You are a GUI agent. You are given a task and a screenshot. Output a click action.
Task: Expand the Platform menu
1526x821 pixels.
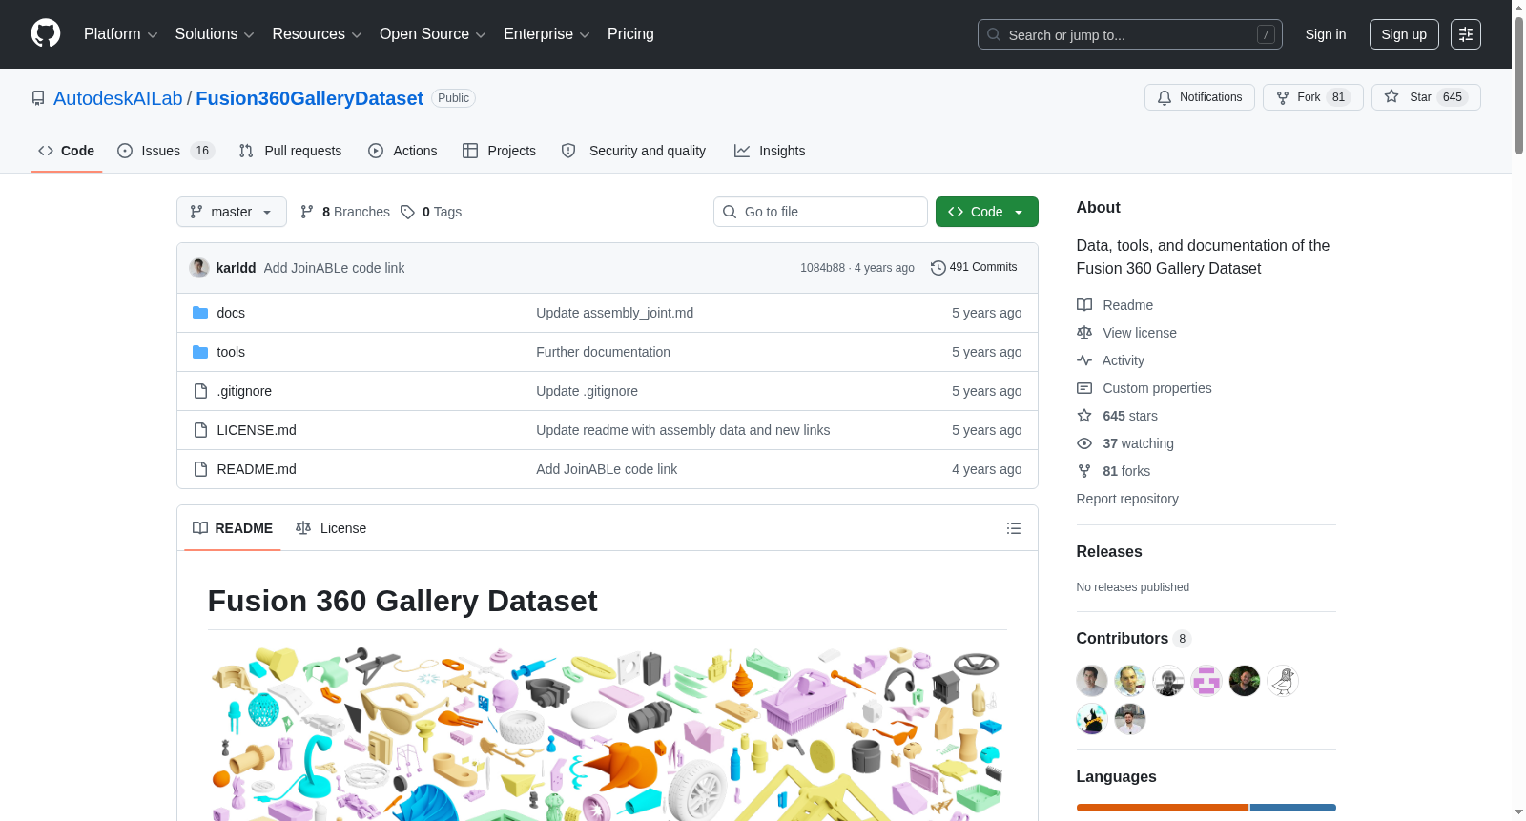coord(121,34)
